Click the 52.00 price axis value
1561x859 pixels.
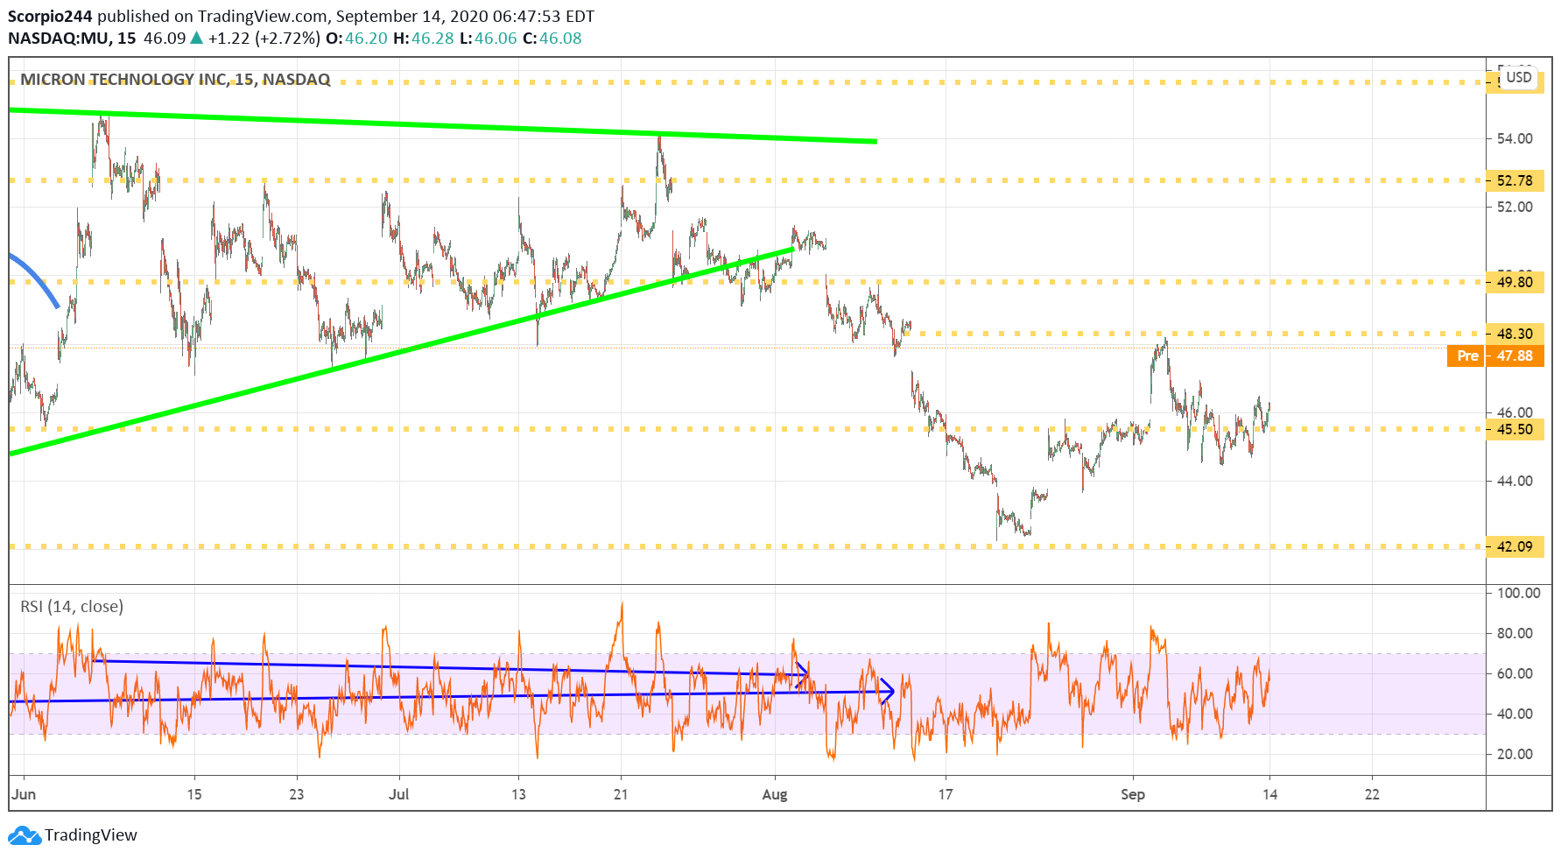pos(1515,207)
